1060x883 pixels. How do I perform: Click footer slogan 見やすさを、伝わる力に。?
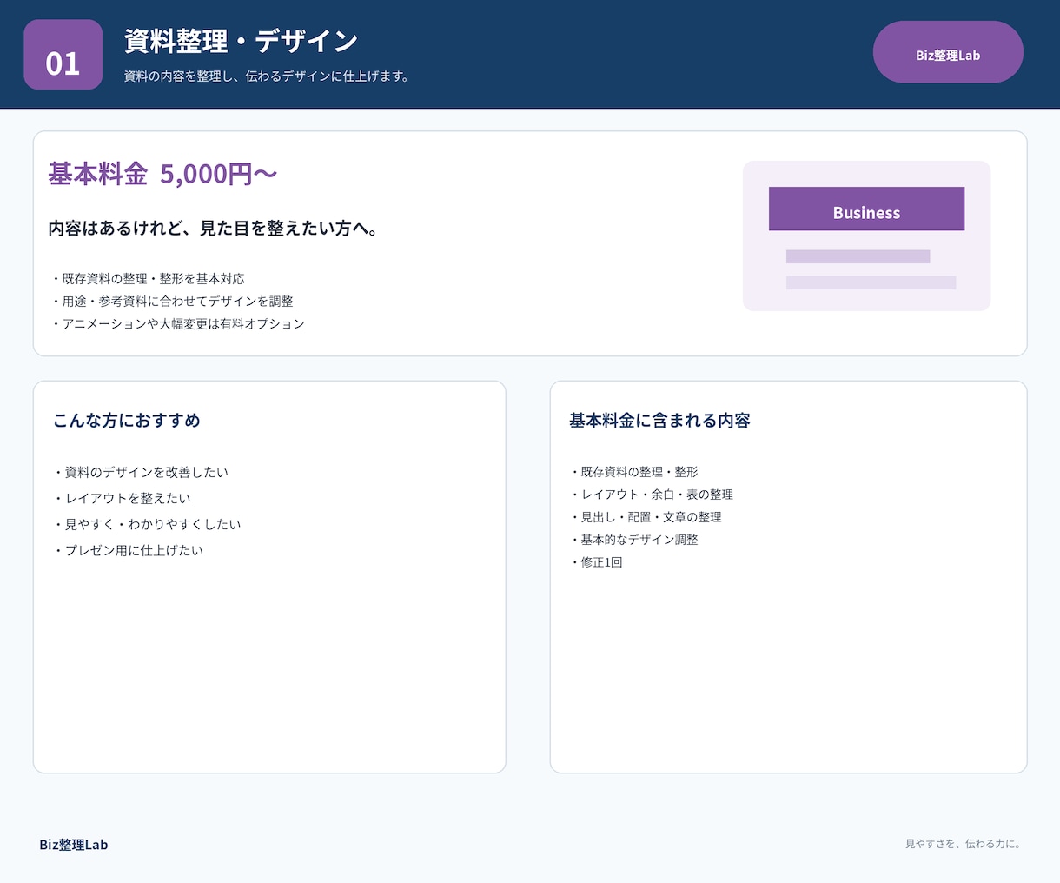[x=964, y=844]
